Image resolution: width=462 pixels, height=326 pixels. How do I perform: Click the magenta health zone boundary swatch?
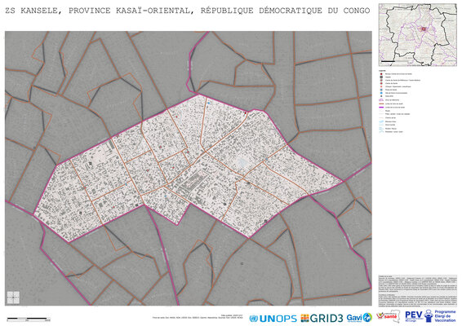pos(381,108)
